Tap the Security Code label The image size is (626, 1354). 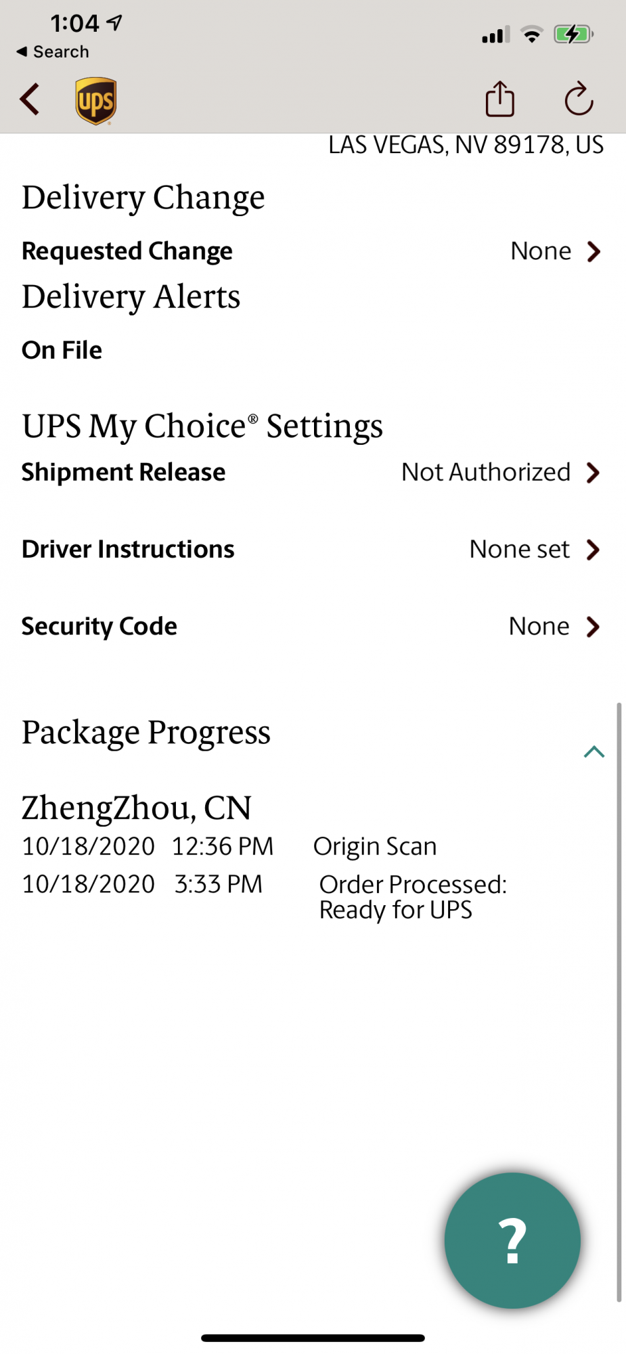[x=99, y=626]
